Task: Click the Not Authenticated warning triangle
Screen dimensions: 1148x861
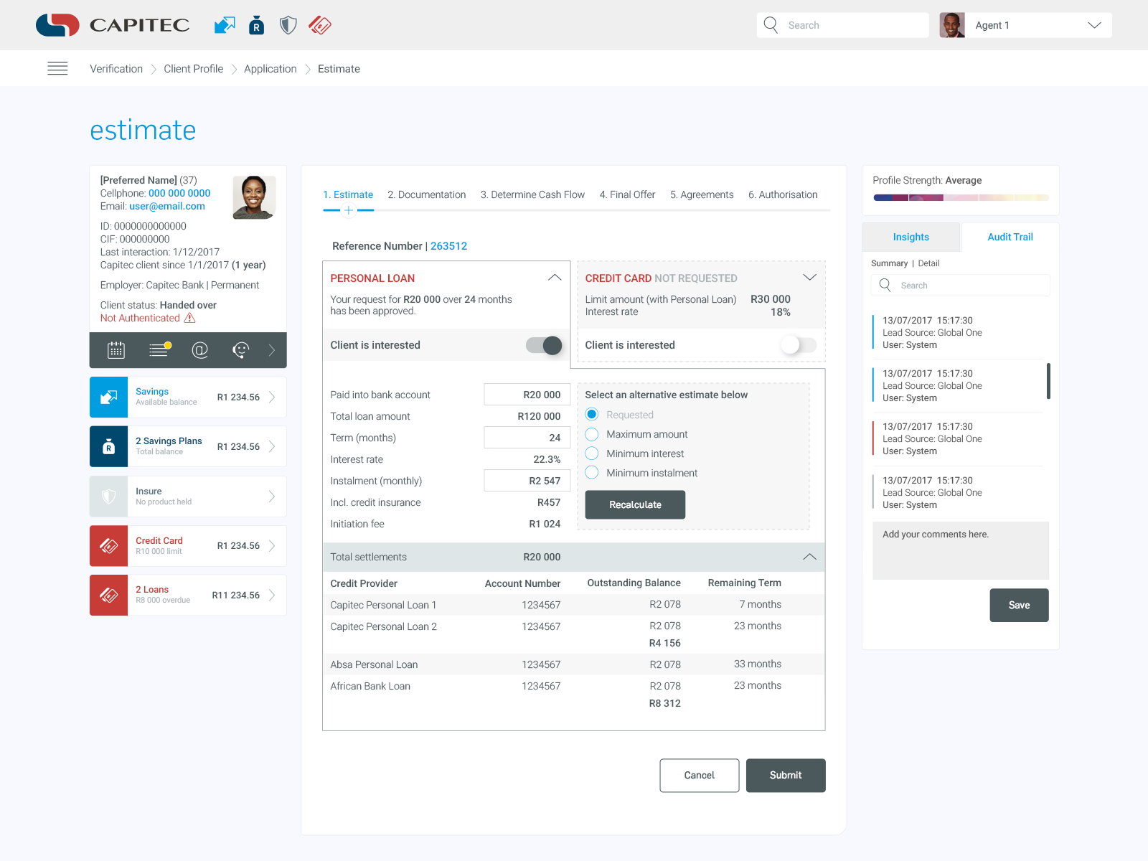Action: click(x=189, y=318)
